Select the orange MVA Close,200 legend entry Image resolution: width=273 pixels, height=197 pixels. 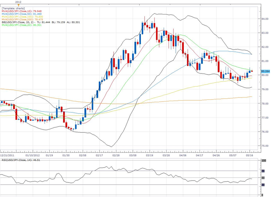coord(22,20)
